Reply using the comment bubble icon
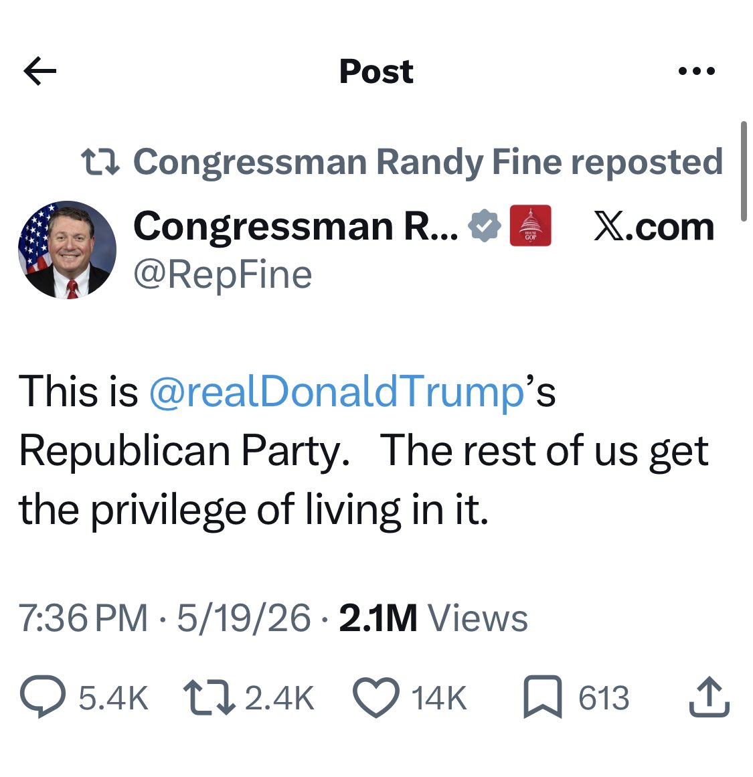The width and height of the screenshot is (753, 777). [x=43, y=697]
